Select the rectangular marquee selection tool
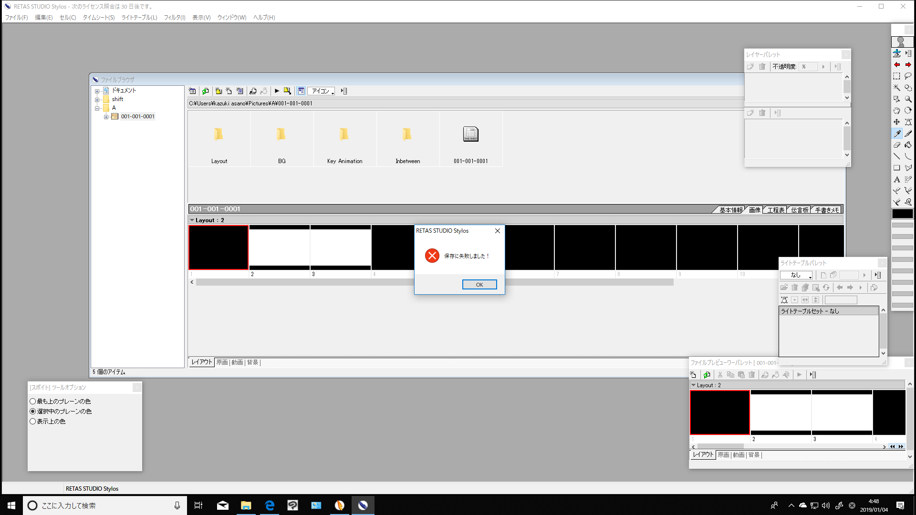The width and height of the screenshot is (916, 515). (896, 76)
